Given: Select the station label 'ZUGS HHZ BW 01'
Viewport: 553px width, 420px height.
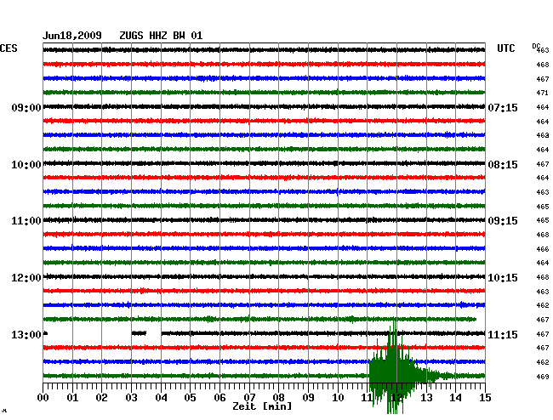Looking at the screenshot, I should point(161,36).
